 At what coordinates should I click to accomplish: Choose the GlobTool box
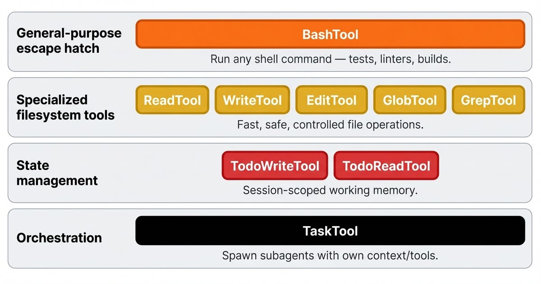[x=410, y=100]
